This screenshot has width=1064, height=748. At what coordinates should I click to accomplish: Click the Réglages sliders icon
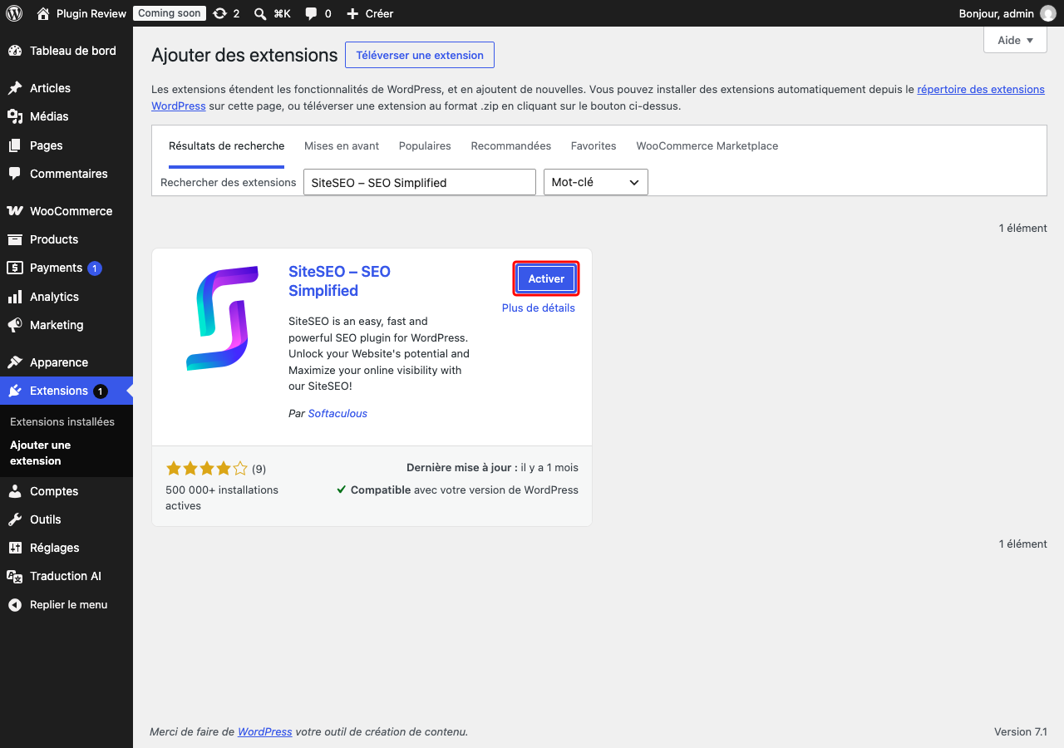(x=15, y=548)
